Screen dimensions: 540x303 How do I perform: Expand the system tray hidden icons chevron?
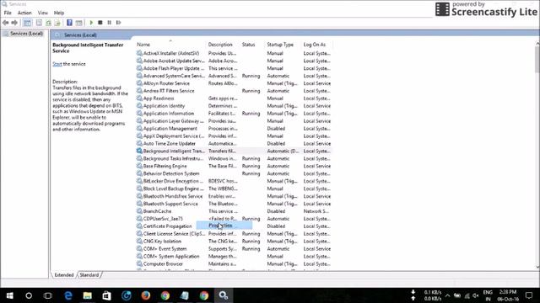click(447, 295)
